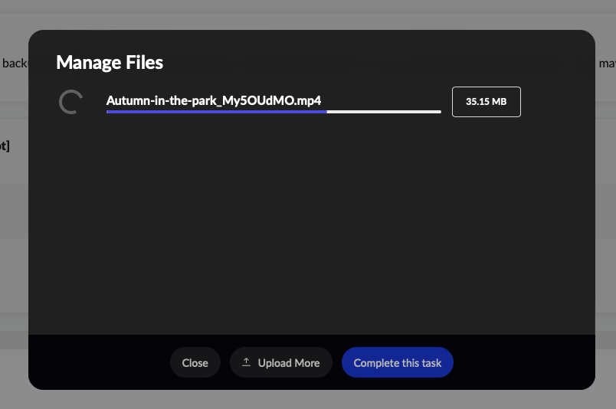Image resolution: width=616 pixels, height=409 pixels.
Task: Click the unfilled white portion of progress bar
Action: pos(384,112)
